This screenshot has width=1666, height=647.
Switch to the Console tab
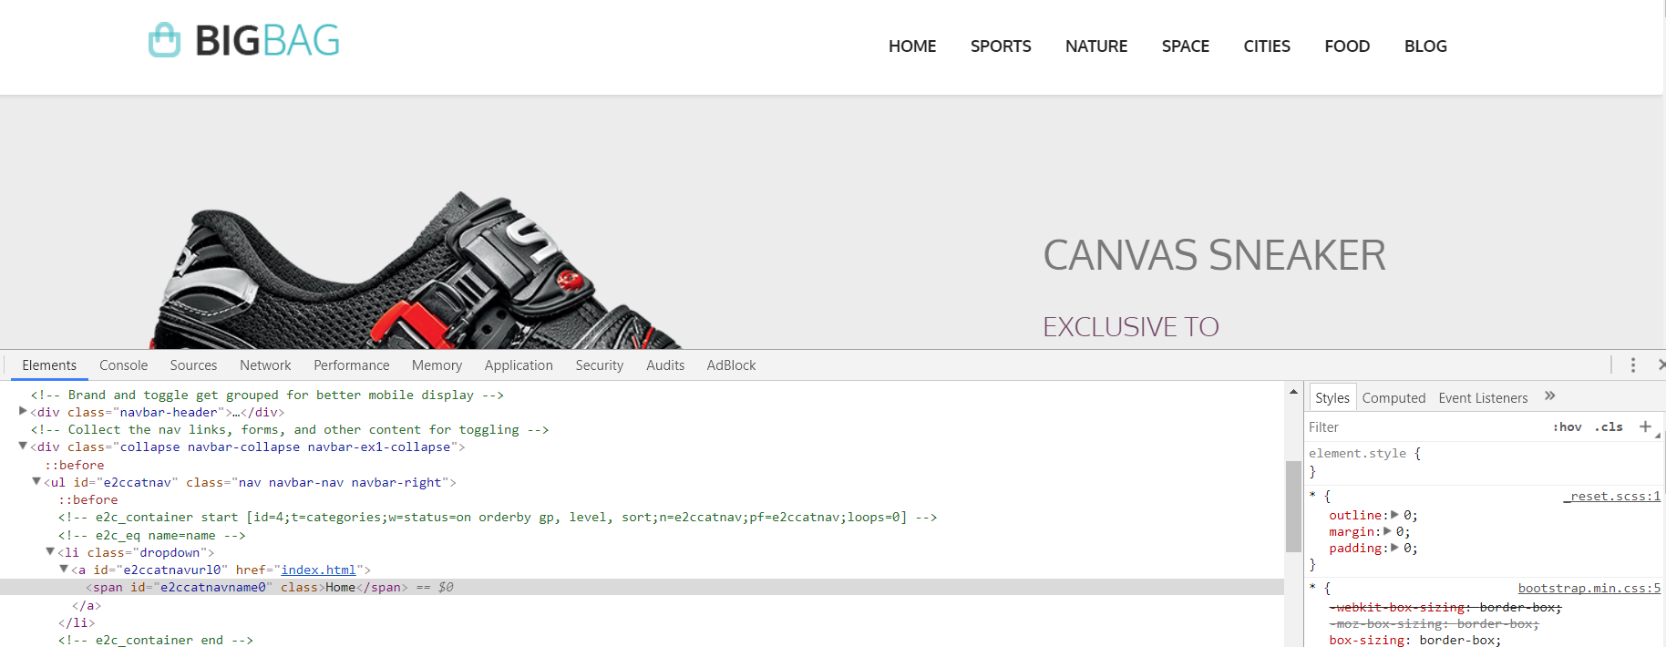pos(123,365)
